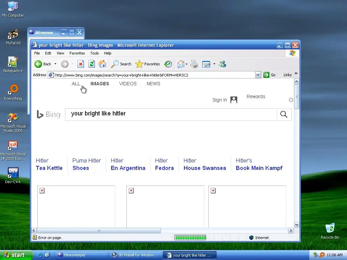Click the Sign in link
Screen dimensions: 347x260
pyautogui.click(x=220, y=100)
